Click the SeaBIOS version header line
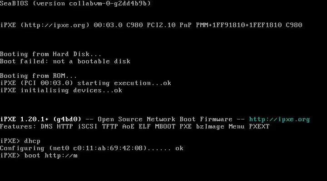This screenshot has height=181, width=327. (x=75, y=3)
